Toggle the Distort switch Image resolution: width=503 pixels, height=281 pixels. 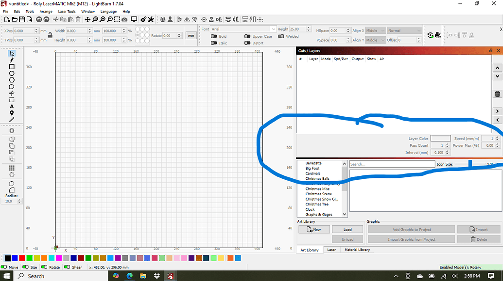tap(247, 43)
